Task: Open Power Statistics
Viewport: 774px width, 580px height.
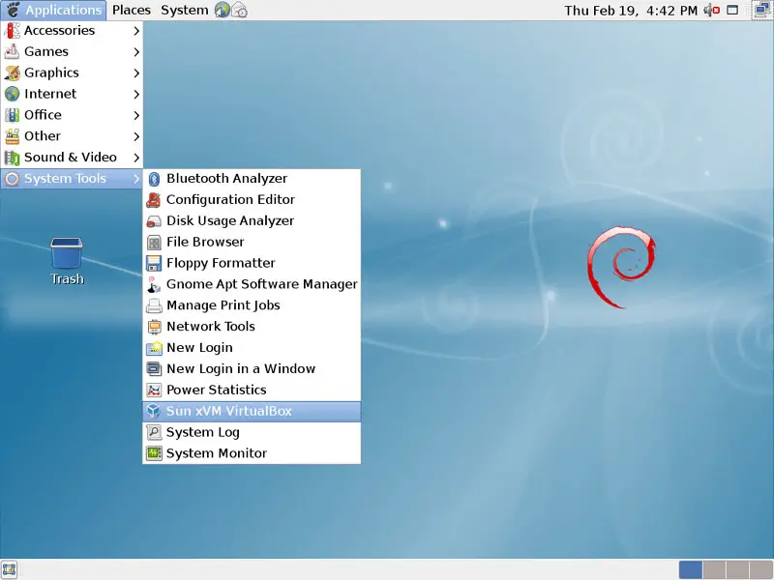Action: click(252, 391)
